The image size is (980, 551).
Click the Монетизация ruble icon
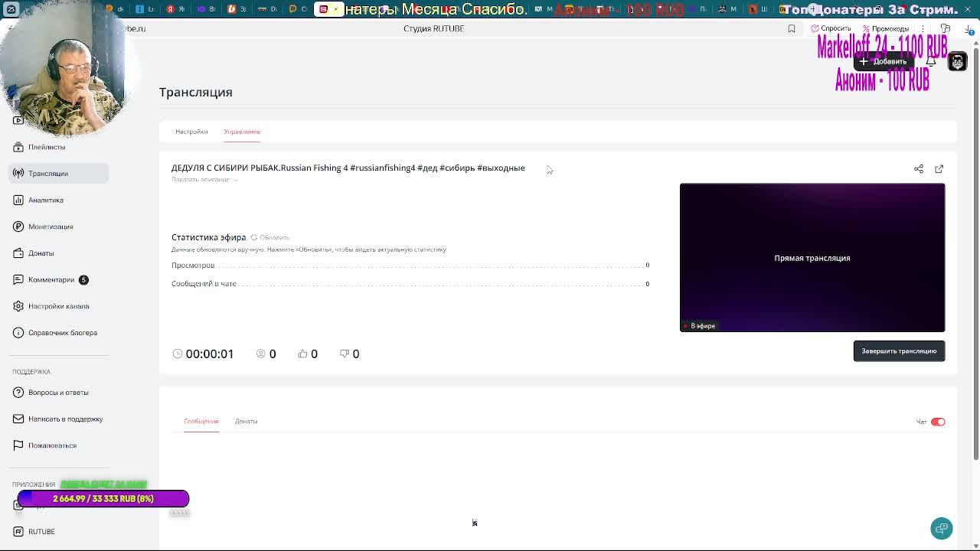click(x=18, y=227)
